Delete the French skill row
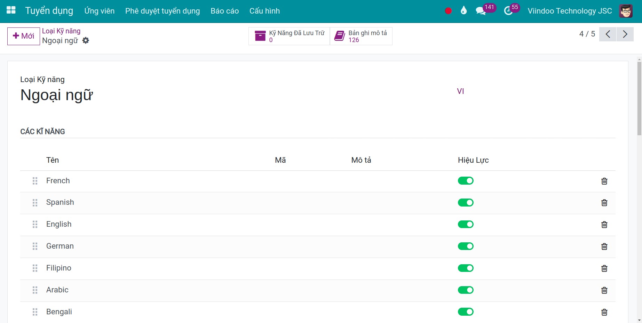Image resolution: width=642 pixels, height=323 pixels. point(604,181)
